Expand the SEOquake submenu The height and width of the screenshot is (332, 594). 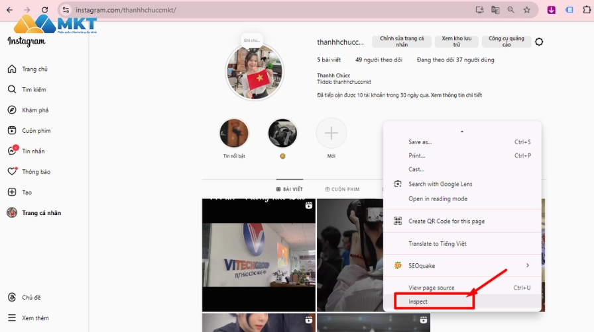462,265
